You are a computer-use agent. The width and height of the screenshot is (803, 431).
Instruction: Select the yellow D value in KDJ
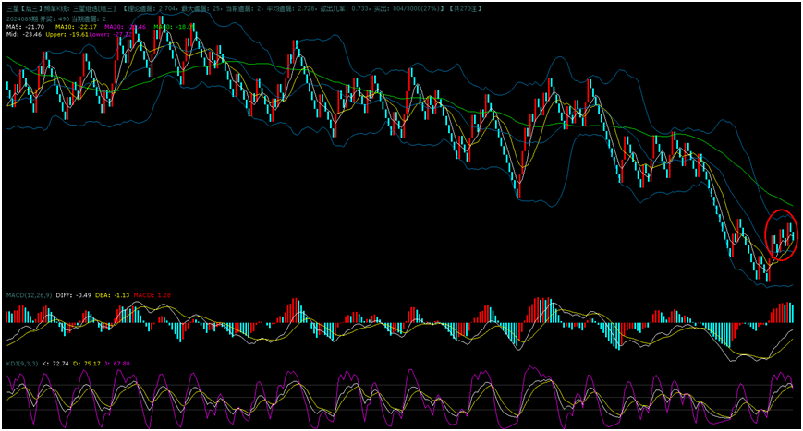pyautogui.click(x=90, y=364)
